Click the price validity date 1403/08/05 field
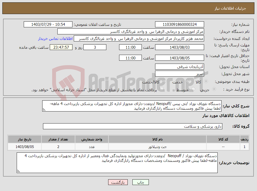 pyautogui.click(x=180, y=58)
